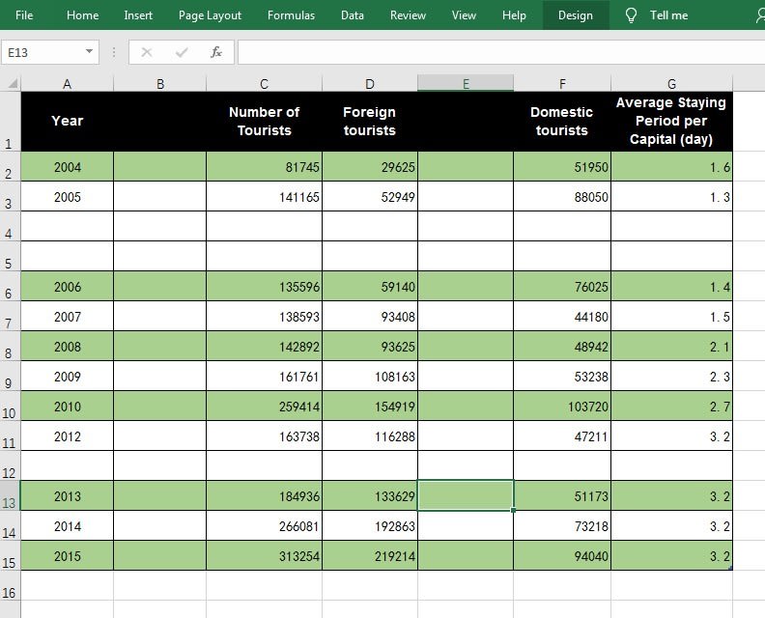Screen dimensions: 765x618
Task: Click the cell with value 44180
Action: pyautogui.click(x=562, y=316)
